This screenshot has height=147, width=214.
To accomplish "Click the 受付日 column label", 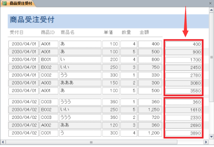I will coord(16,33).
